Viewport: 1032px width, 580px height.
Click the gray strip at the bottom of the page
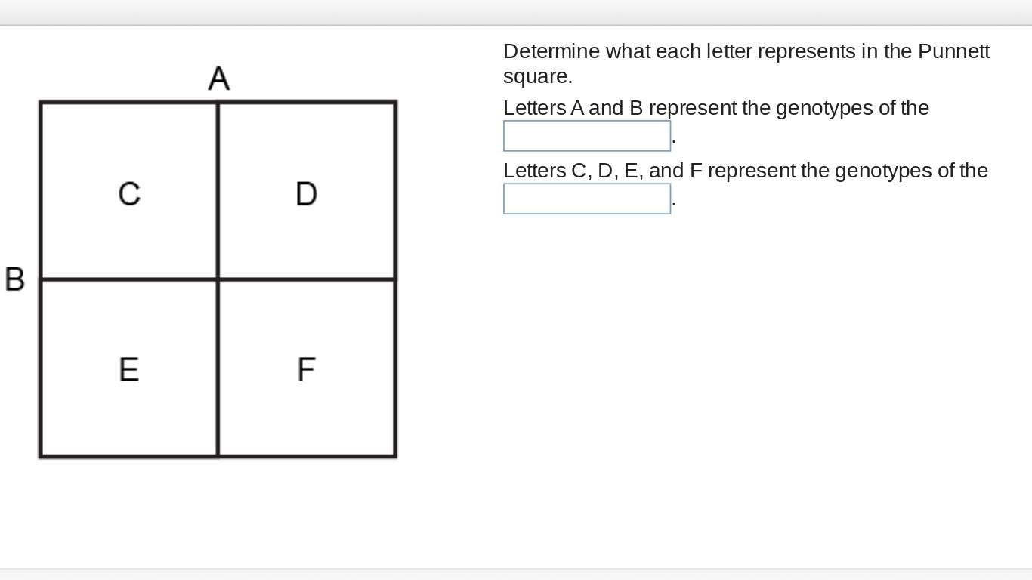coord(516,575)
